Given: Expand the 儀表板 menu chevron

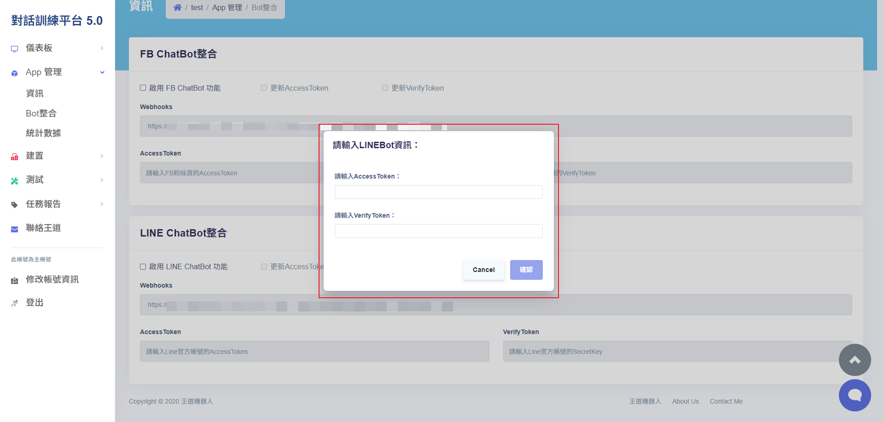Looking at the screenshot, I should (102, 48).
